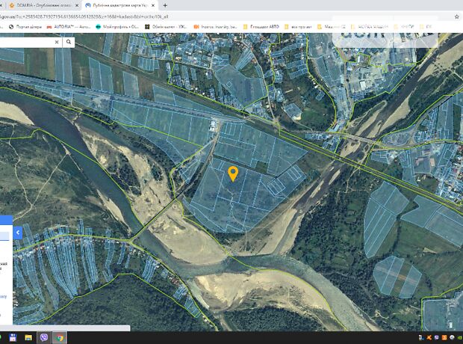The height and width of the screenshot is (344, 463).
Task: Close the cadastral map tab
Action: [x=153, y=5]
